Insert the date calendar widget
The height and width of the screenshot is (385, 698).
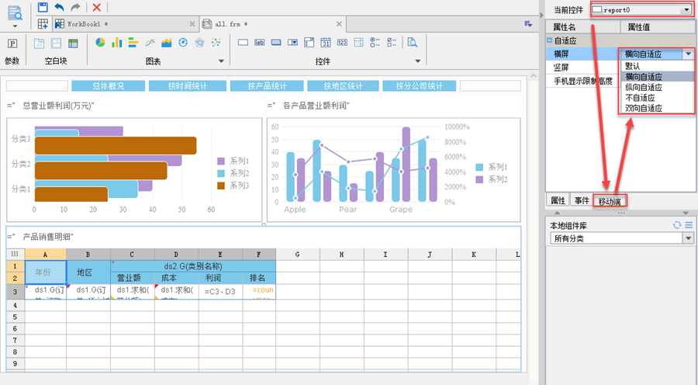click(326, 43)
